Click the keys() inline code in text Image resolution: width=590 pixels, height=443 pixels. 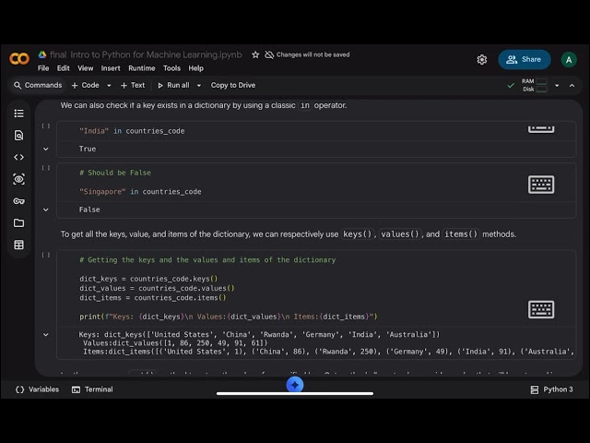357,233
